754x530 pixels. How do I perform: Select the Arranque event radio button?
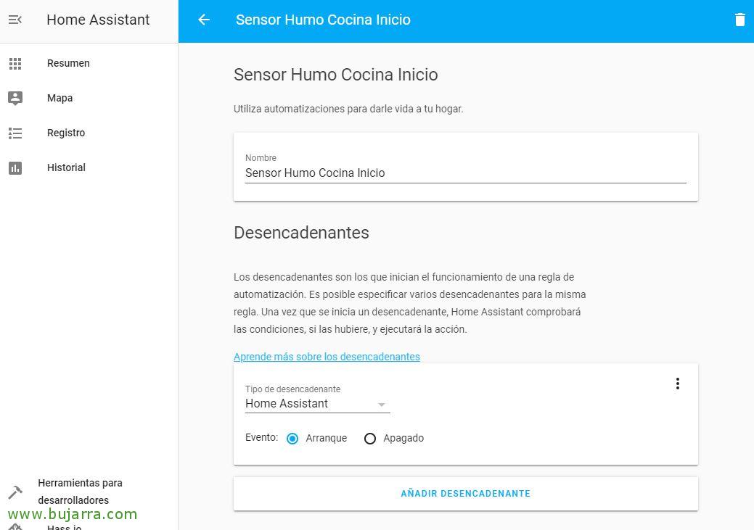coord(292,438)
